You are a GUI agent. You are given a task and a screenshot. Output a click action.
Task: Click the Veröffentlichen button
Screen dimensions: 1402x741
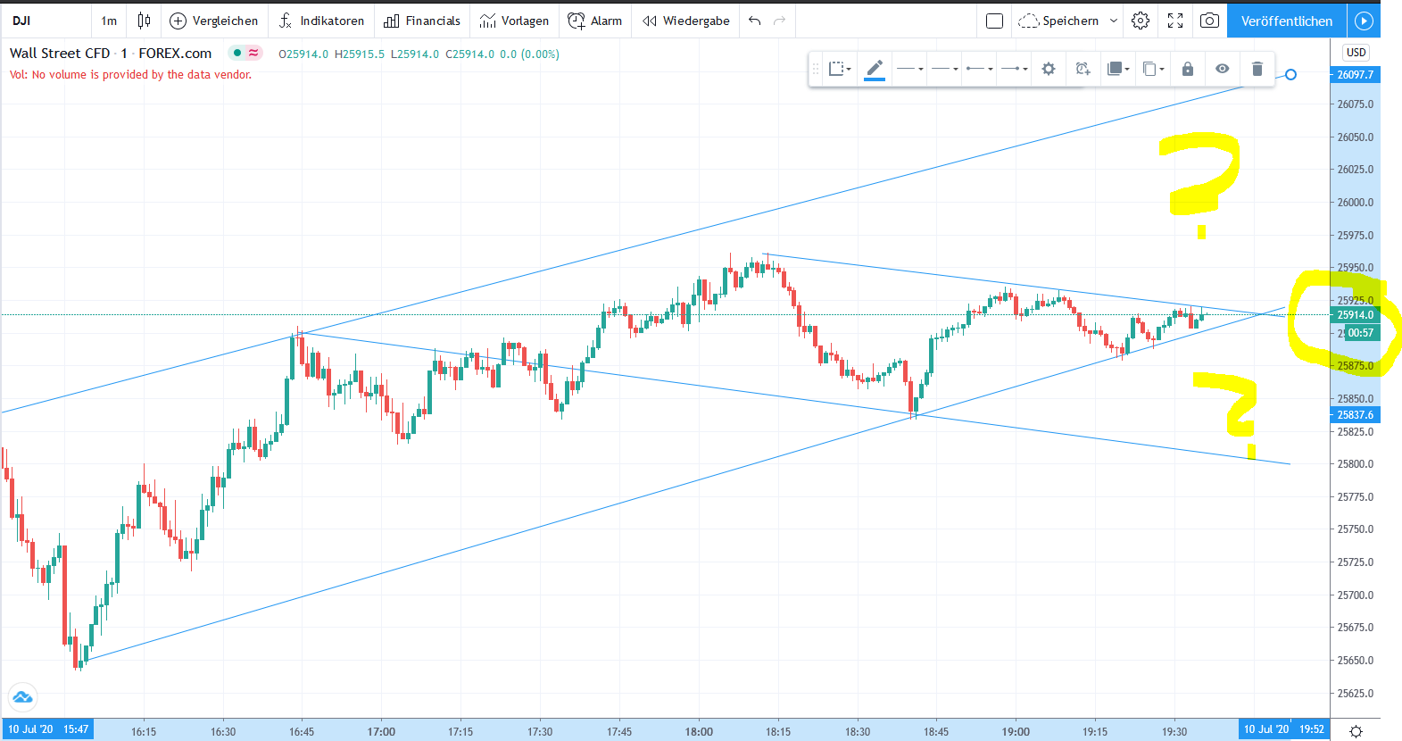click(x=1286, y=21)
